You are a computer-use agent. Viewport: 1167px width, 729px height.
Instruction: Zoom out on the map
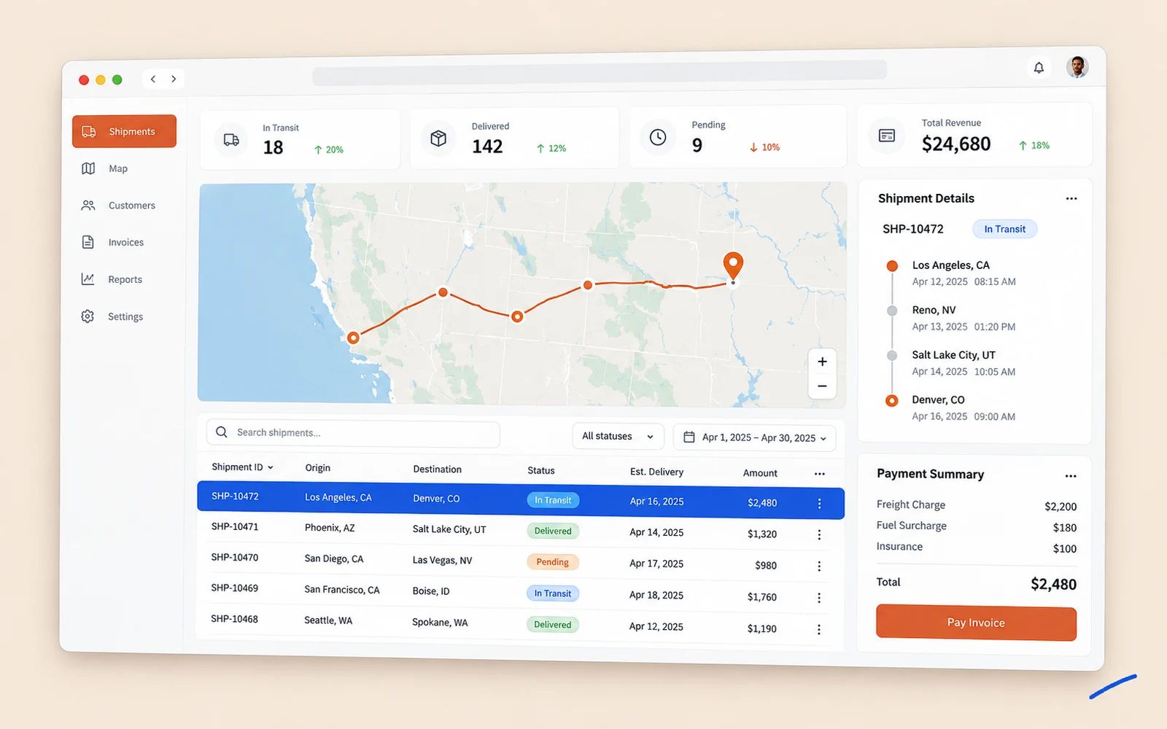[822, 386]
